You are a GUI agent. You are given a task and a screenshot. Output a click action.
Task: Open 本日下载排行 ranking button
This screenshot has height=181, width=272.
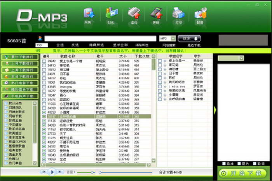(x=20, y=76)
